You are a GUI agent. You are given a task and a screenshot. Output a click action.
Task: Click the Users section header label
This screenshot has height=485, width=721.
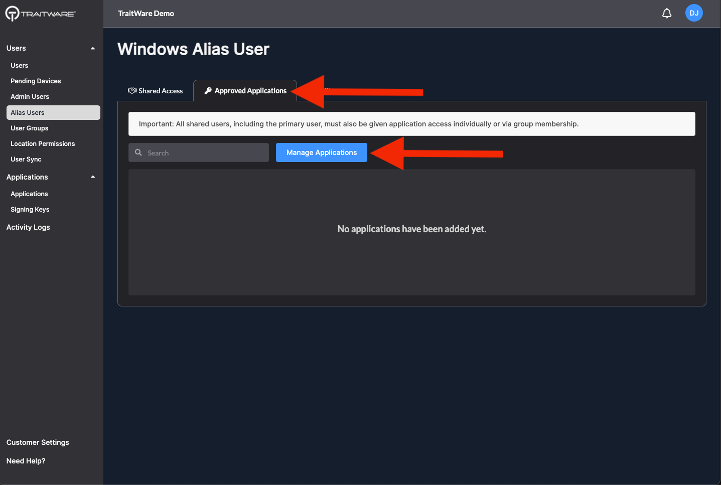16,48
